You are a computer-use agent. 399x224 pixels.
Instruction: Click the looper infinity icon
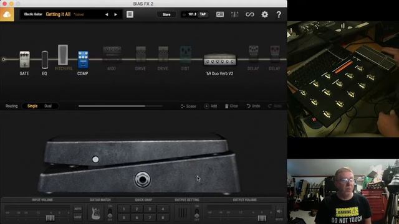click(250, 14)
